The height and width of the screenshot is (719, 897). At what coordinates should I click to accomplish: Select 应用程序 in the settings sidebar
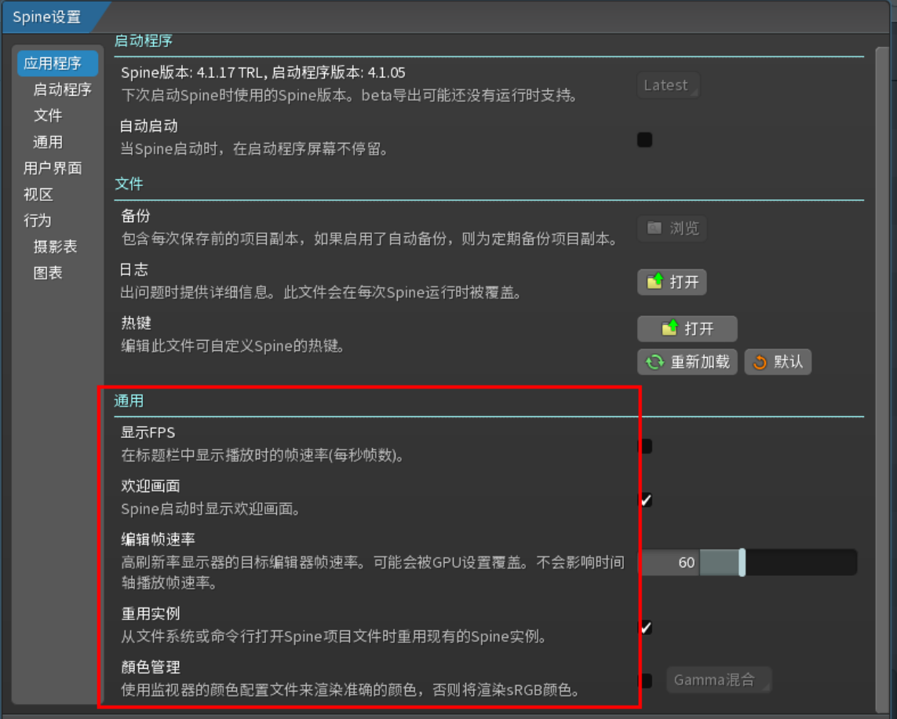pyautogui.click(x=57, y=63)
